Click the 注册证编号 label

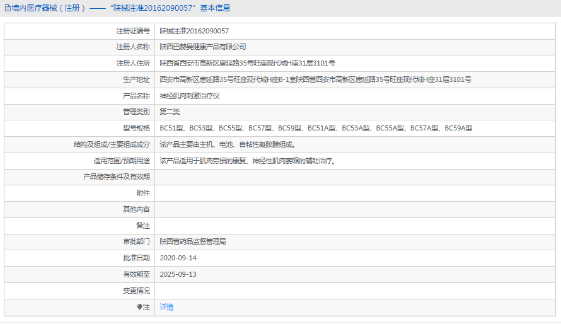point(133,31)
